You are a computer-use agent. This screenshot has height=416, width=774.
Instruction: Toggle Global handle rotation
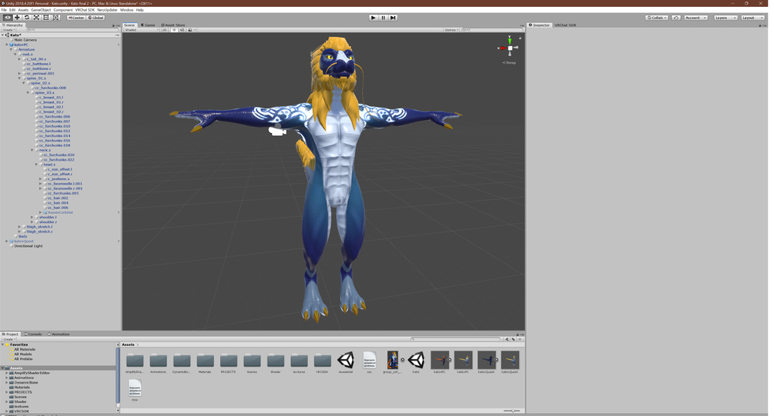pos(95,18)
